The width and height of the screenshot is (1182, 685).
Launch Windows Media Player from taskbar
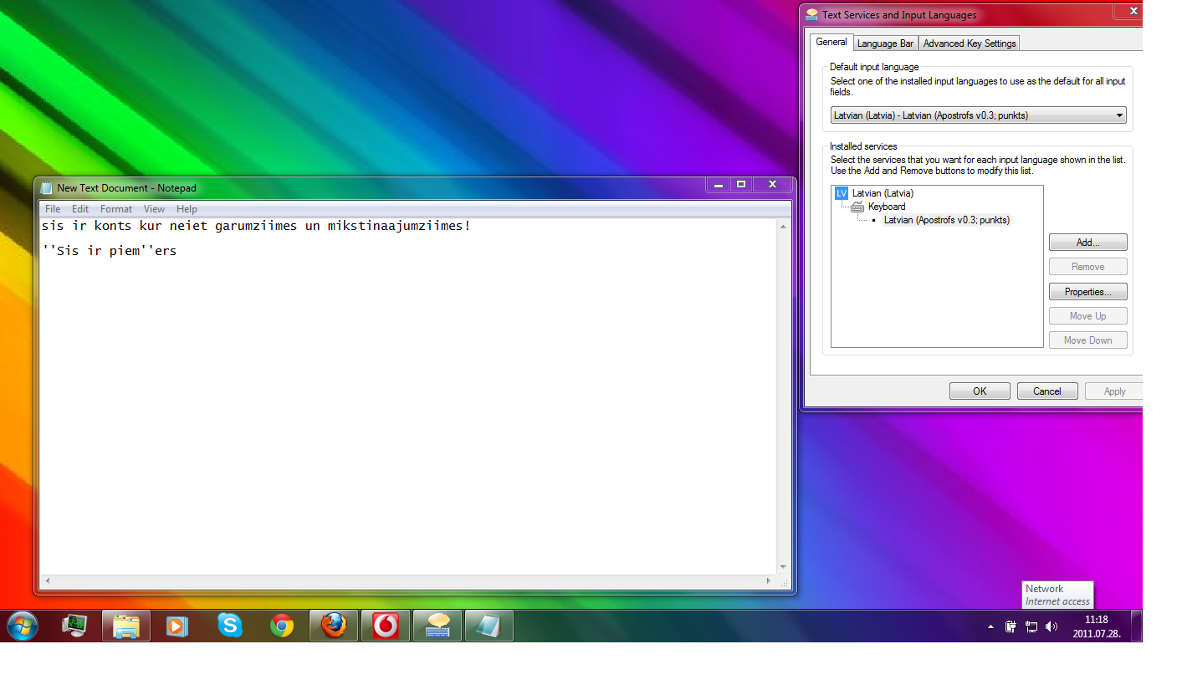(x=177, y=626)
